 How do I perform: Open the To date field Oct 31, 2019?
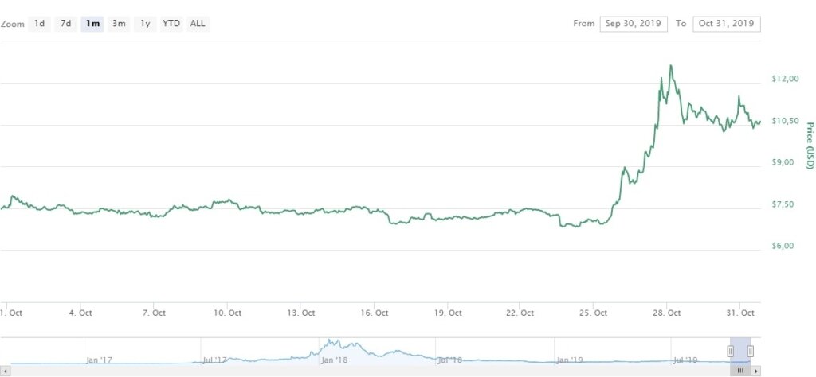pos(727,24)
